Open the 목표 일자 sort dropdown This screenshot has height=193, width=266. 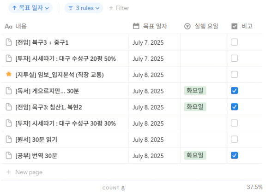point(30,8)
